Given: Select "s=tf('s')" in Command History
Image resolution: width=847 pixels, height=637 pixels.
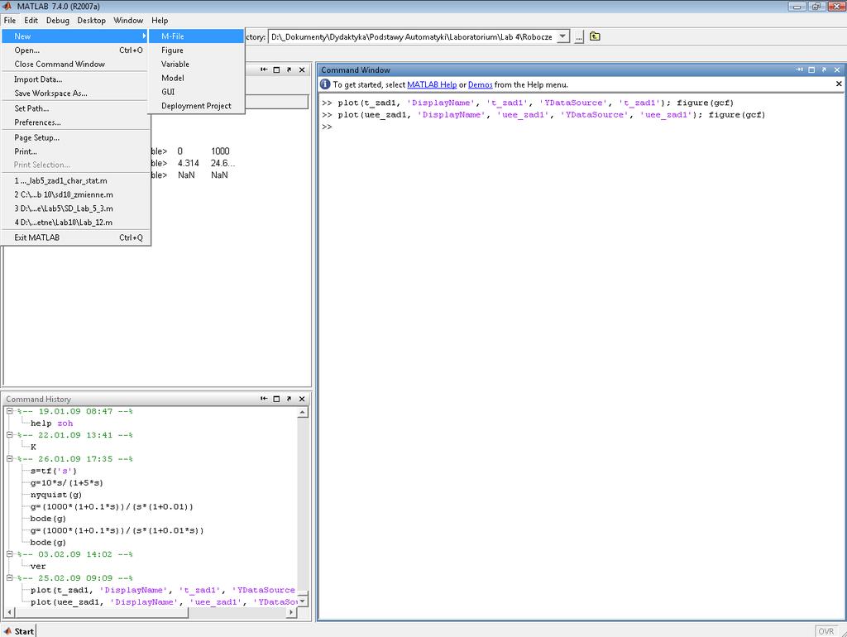Looking at the screenshot, I should point(54,471).
